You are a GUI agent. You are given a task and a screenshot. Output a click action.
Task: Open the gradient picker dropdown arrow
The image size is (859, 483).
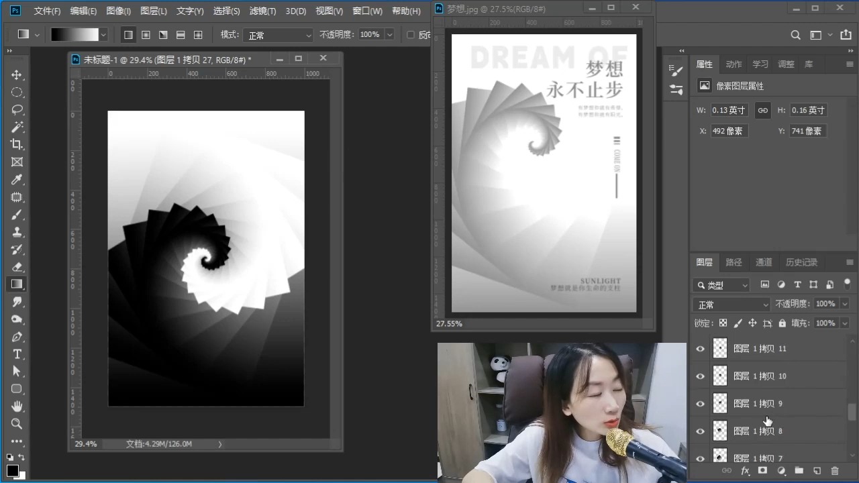[x=103, y=34]
